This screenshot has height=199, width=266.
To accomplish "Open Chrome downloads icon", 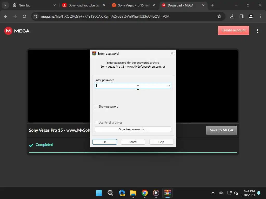I will 232,16.
